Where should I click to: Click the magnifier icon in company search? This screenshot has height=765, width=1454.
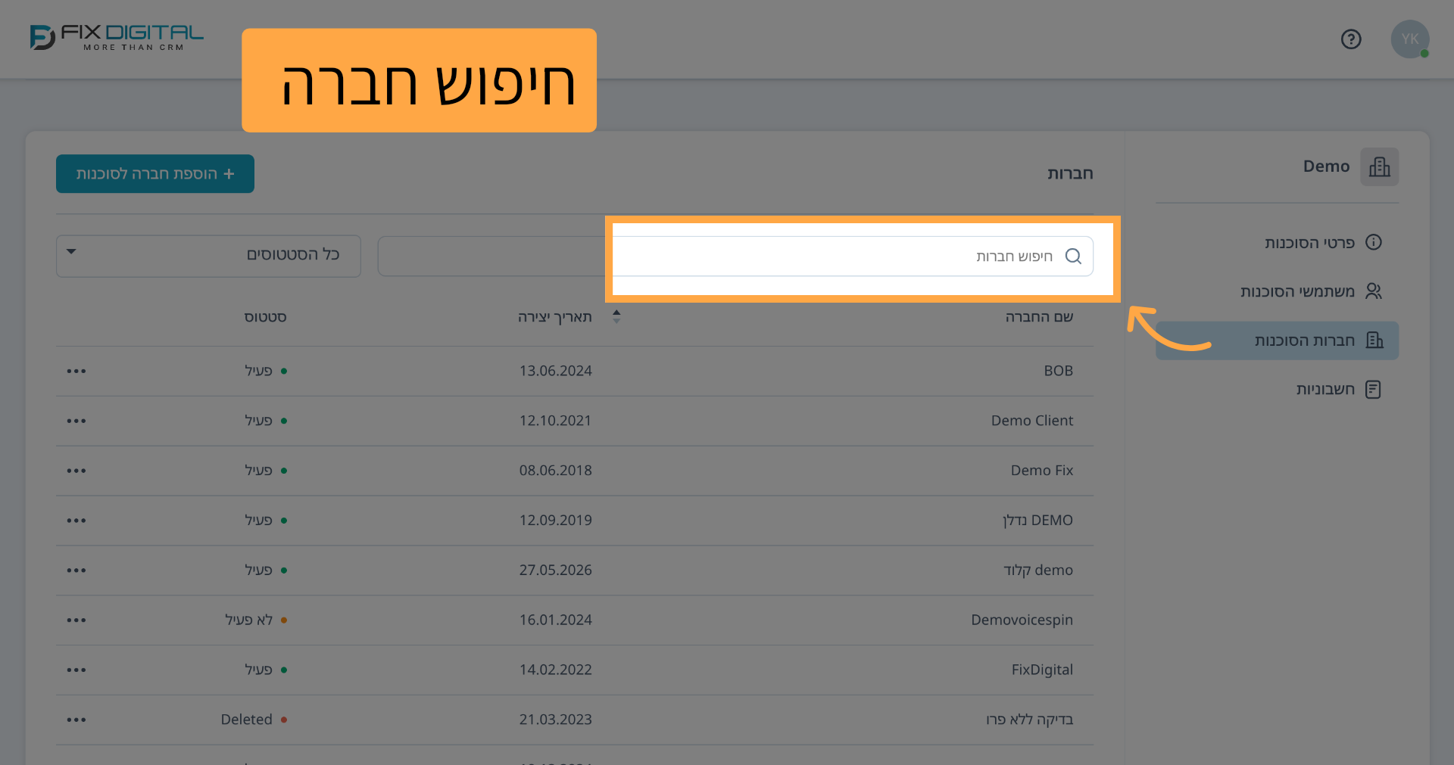tap(1073, 256)
